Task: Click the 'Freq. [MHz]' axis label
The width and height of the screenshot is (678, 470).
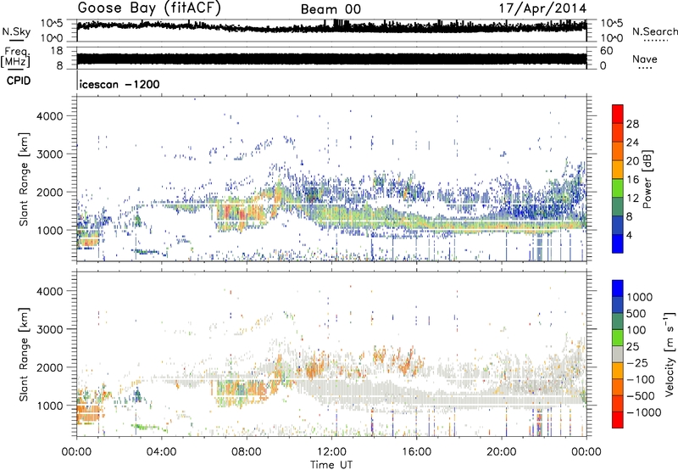Action: (15, 58)
